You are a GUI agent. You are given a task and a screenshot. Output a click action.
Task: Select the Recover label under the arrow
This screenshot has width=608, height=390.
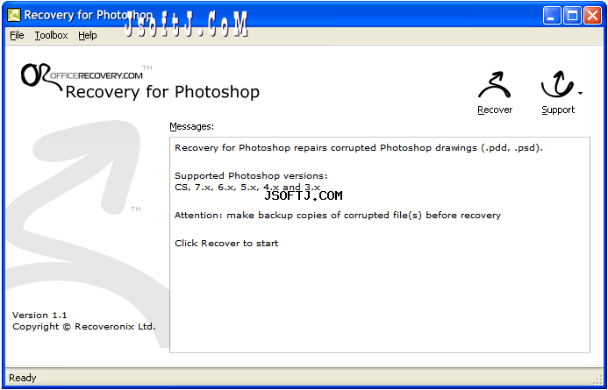495,110
